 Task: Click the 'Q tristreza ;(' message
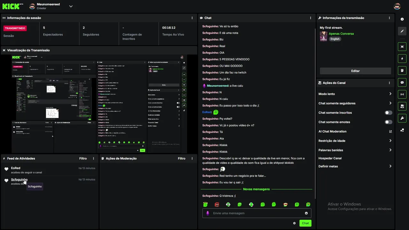[x=228, y=196]
